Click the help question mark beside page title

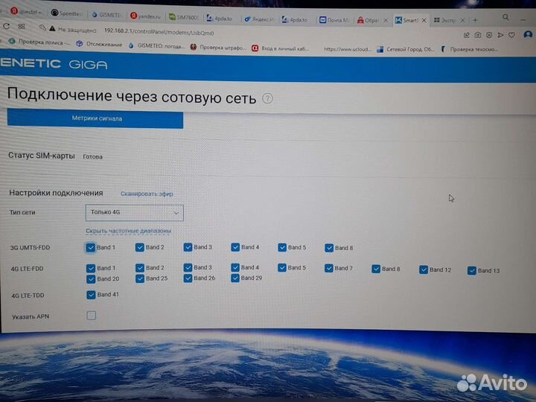267,99
